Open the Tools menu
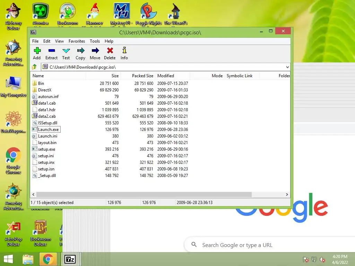 [x=95, y=41]
